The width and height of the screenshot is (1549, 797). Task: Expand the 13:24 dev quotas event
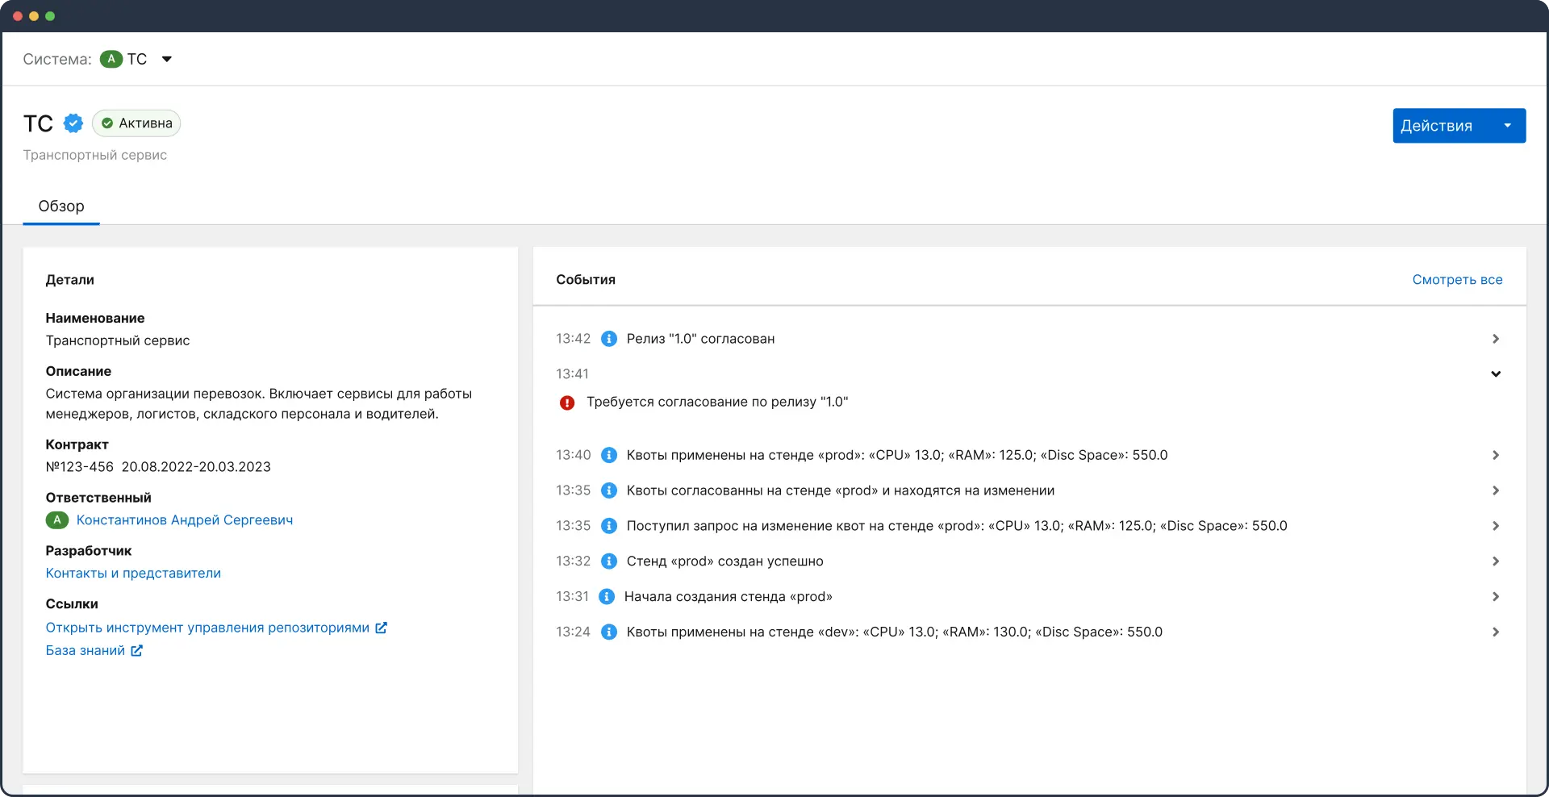[x=1495, y=632]
